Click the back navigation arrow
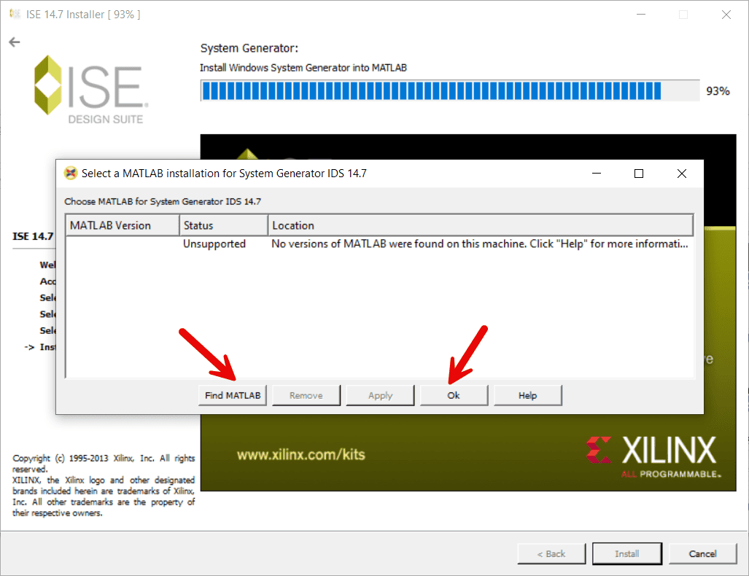This screenshot has width=749, height=576. tap(14, 42)
